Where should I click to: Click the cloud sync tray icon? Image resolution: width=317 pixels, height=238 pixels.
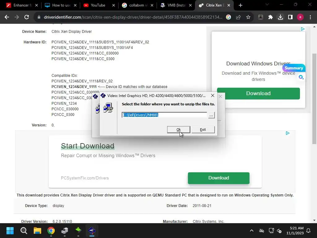pyautogui.click(x=262, y=231)
